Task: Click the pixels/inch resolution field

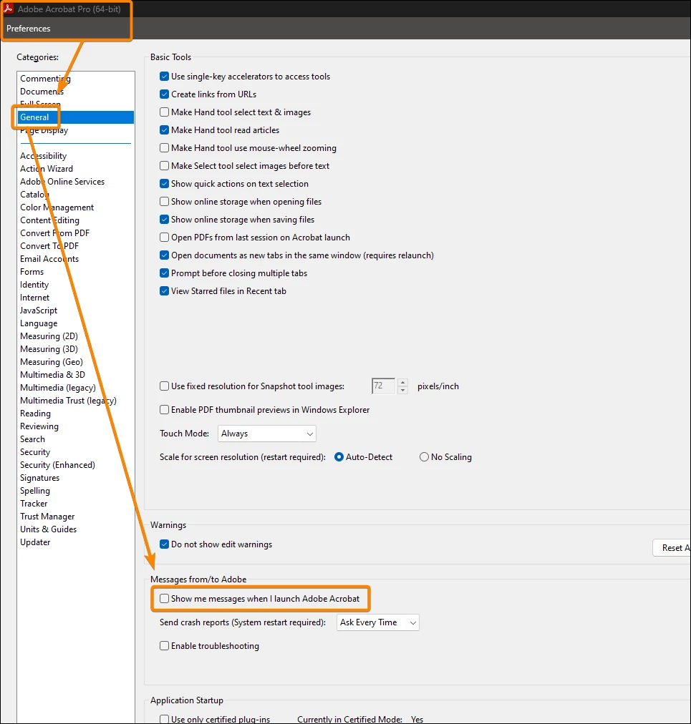Action: click(x=384, y=386)
